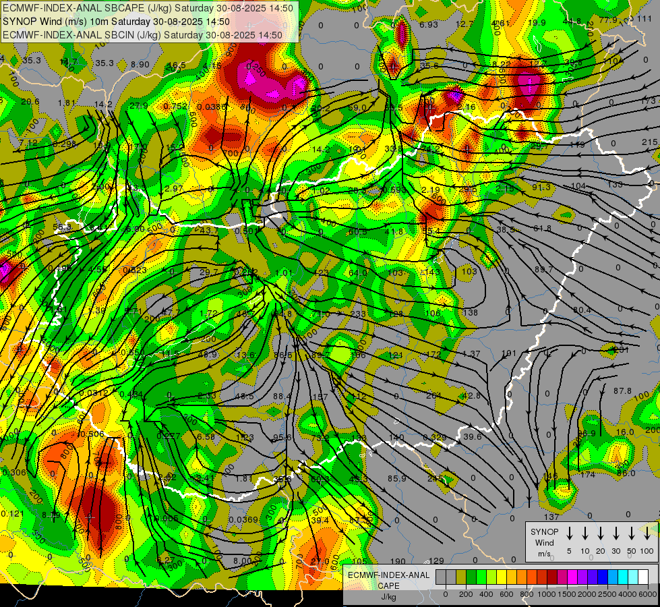Viewport: 660px width, 607px height.
Task: Select the SYNOP Wind 10m title line
Action: tap(116, 22)
